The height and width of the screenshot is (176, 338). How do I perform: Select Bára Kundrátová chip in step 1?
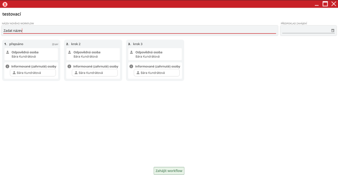(x=33, y=73)
